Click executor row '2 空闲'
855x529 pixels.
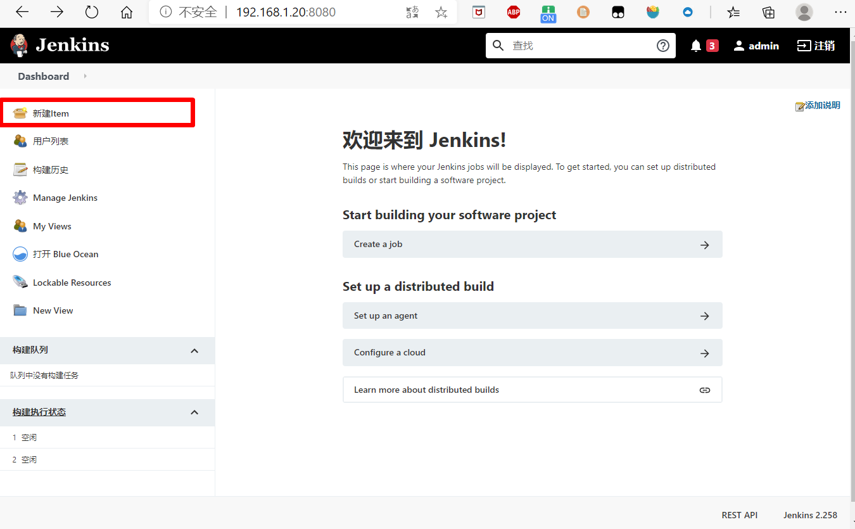pyautogui.click(x=107, y=459)
